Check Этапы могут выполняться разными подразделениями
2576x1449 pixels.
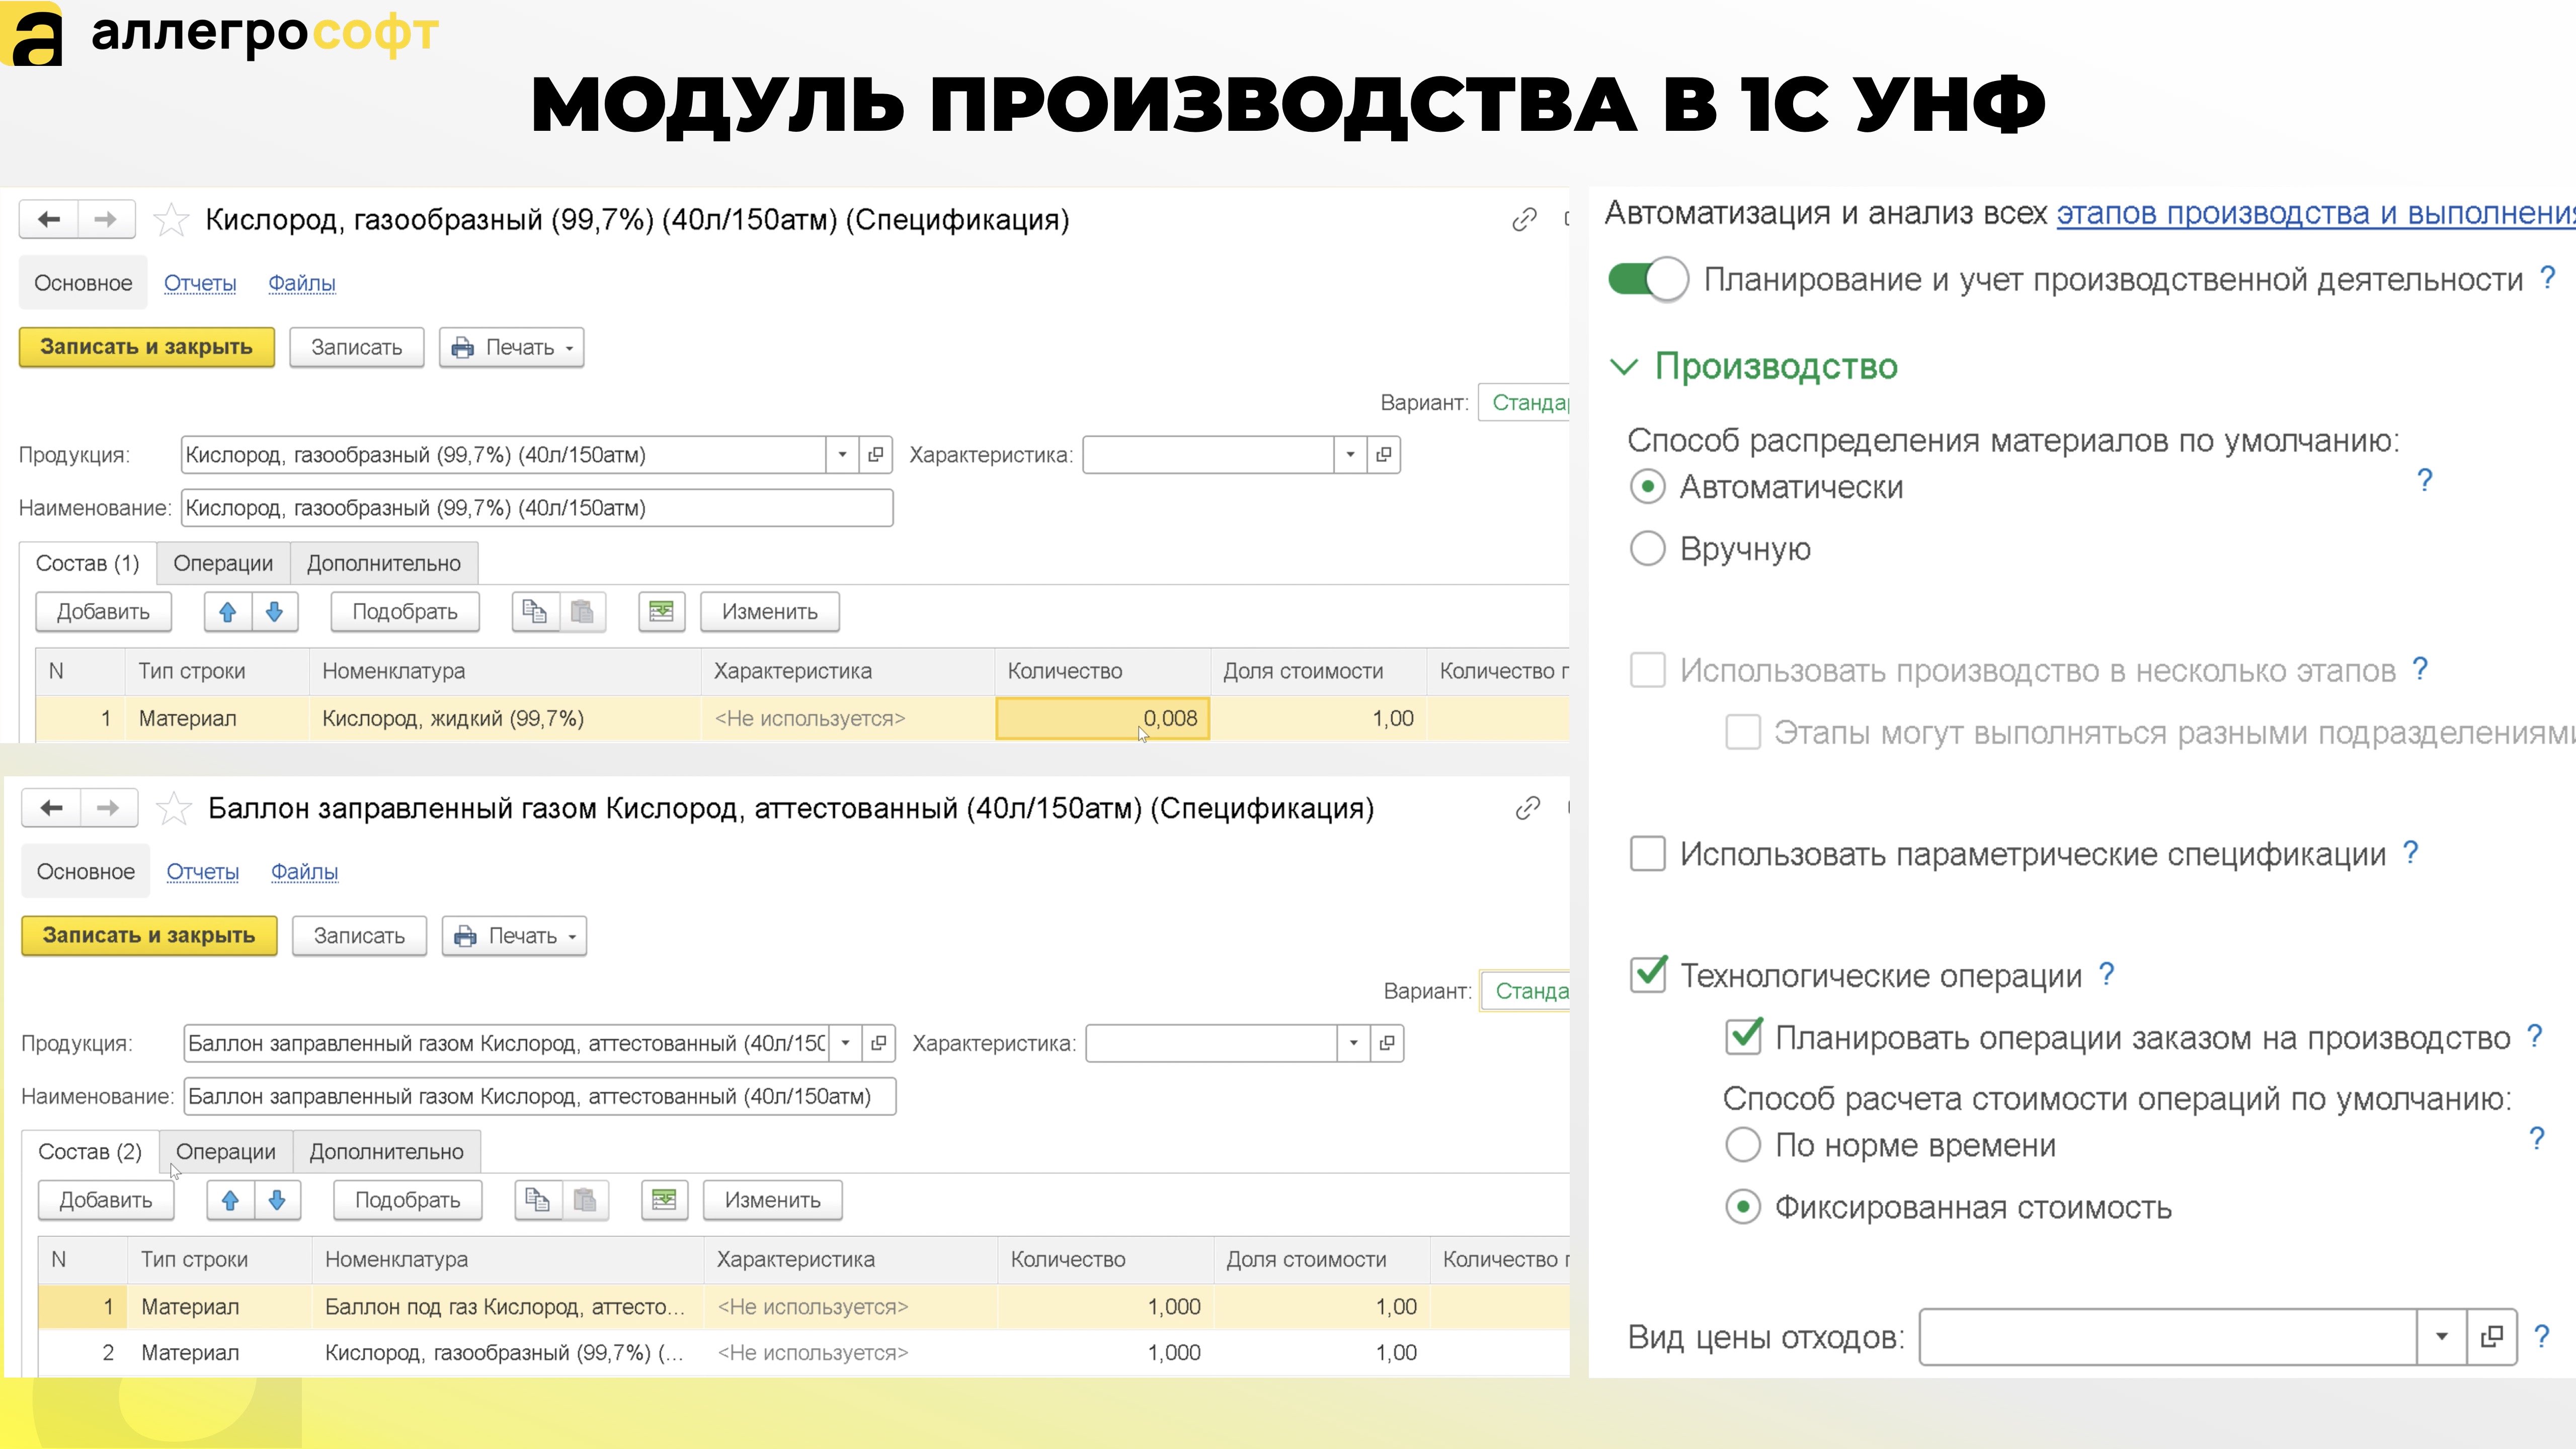point(1743,732)
